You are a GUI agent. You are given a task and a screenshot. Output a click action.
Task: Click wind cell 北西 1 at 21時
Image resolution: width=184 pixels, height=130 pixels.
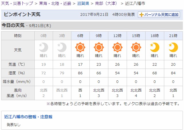tap(173, 93)
